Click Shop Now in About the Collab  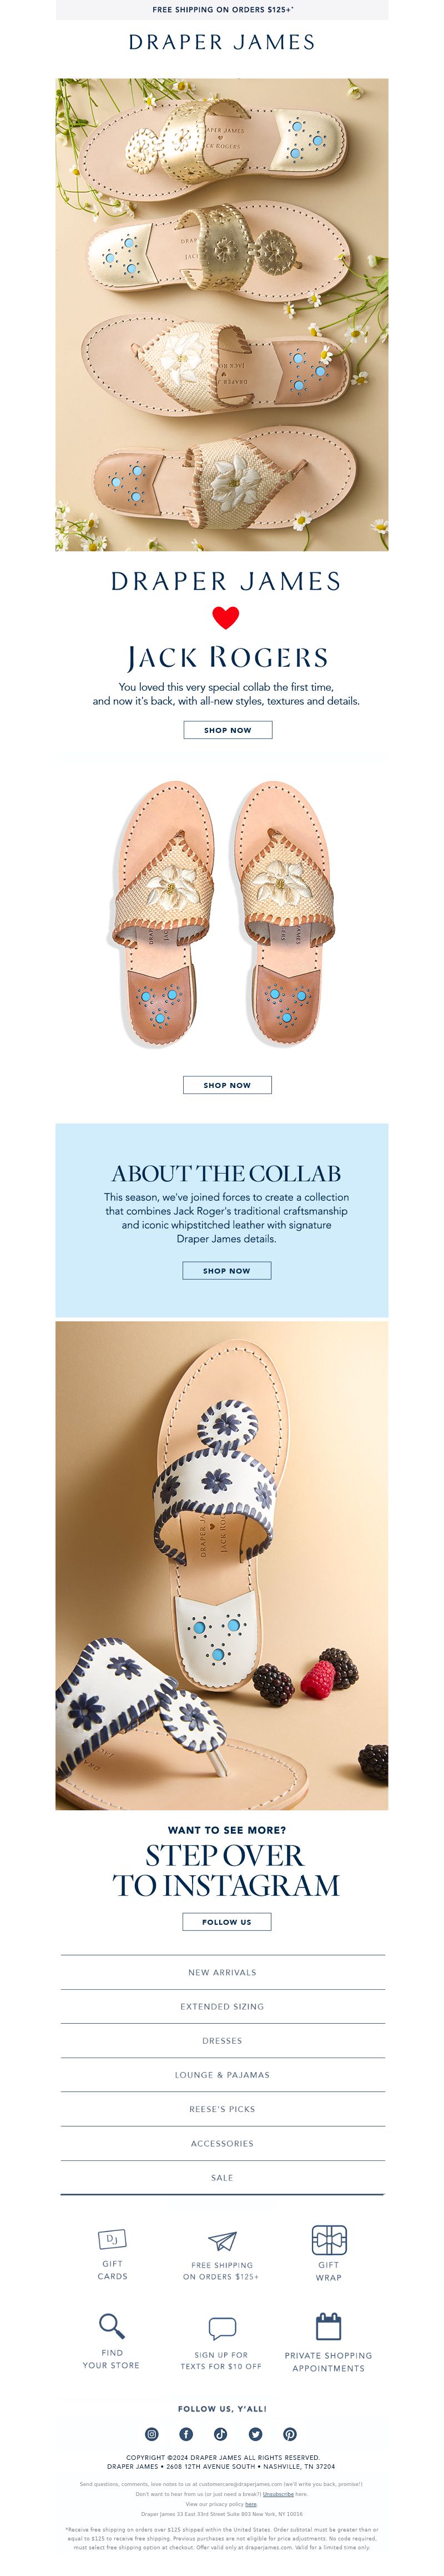click(x=226, y=1270)
